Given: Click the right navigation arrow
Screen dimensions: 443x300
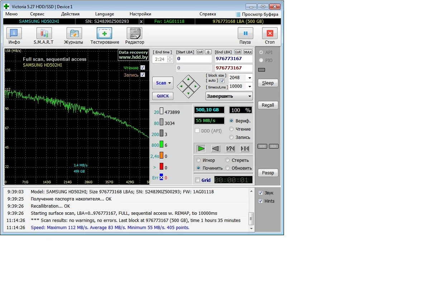Looking at the screenshot, I should point(195,86).
